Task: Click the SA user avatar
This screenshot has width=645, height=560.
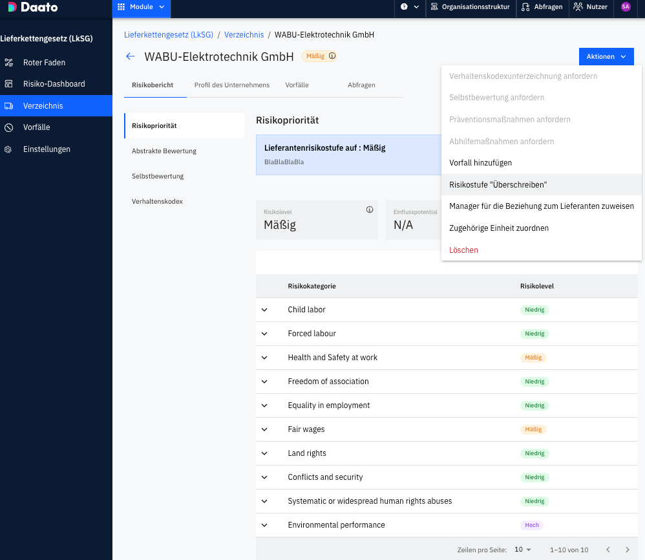Action: tap(625, 7)
